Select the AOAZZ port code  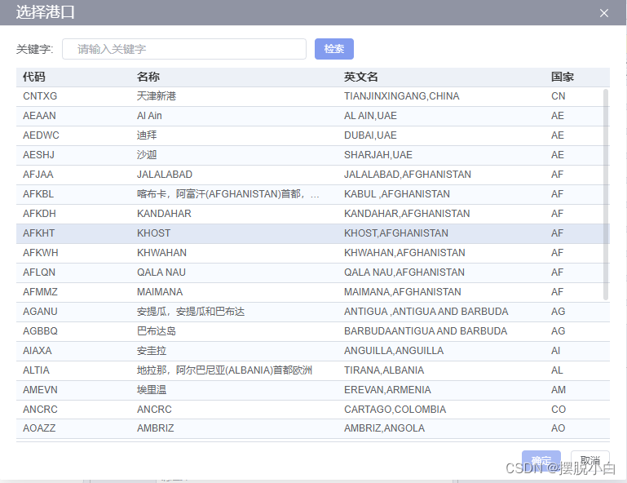(x=39, y=428)
